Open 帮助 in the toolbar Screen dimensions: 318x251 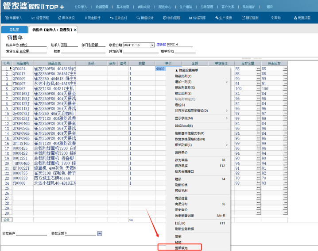276,18
